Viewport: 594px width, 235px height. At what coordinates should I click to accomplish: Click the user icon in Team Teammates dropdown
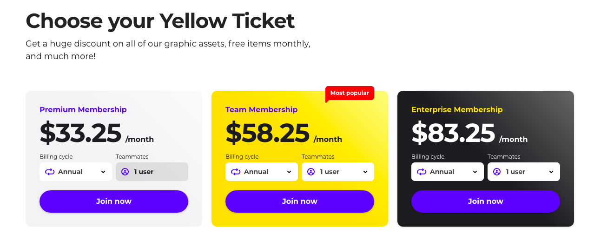tap(311, 172)
